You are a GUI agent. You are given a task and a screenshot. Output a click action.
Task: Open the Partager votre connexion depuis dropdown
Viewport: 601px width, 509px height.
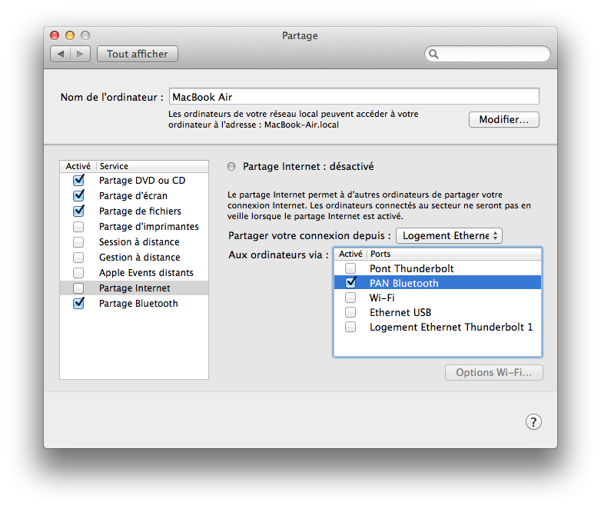tap(449, 235)
